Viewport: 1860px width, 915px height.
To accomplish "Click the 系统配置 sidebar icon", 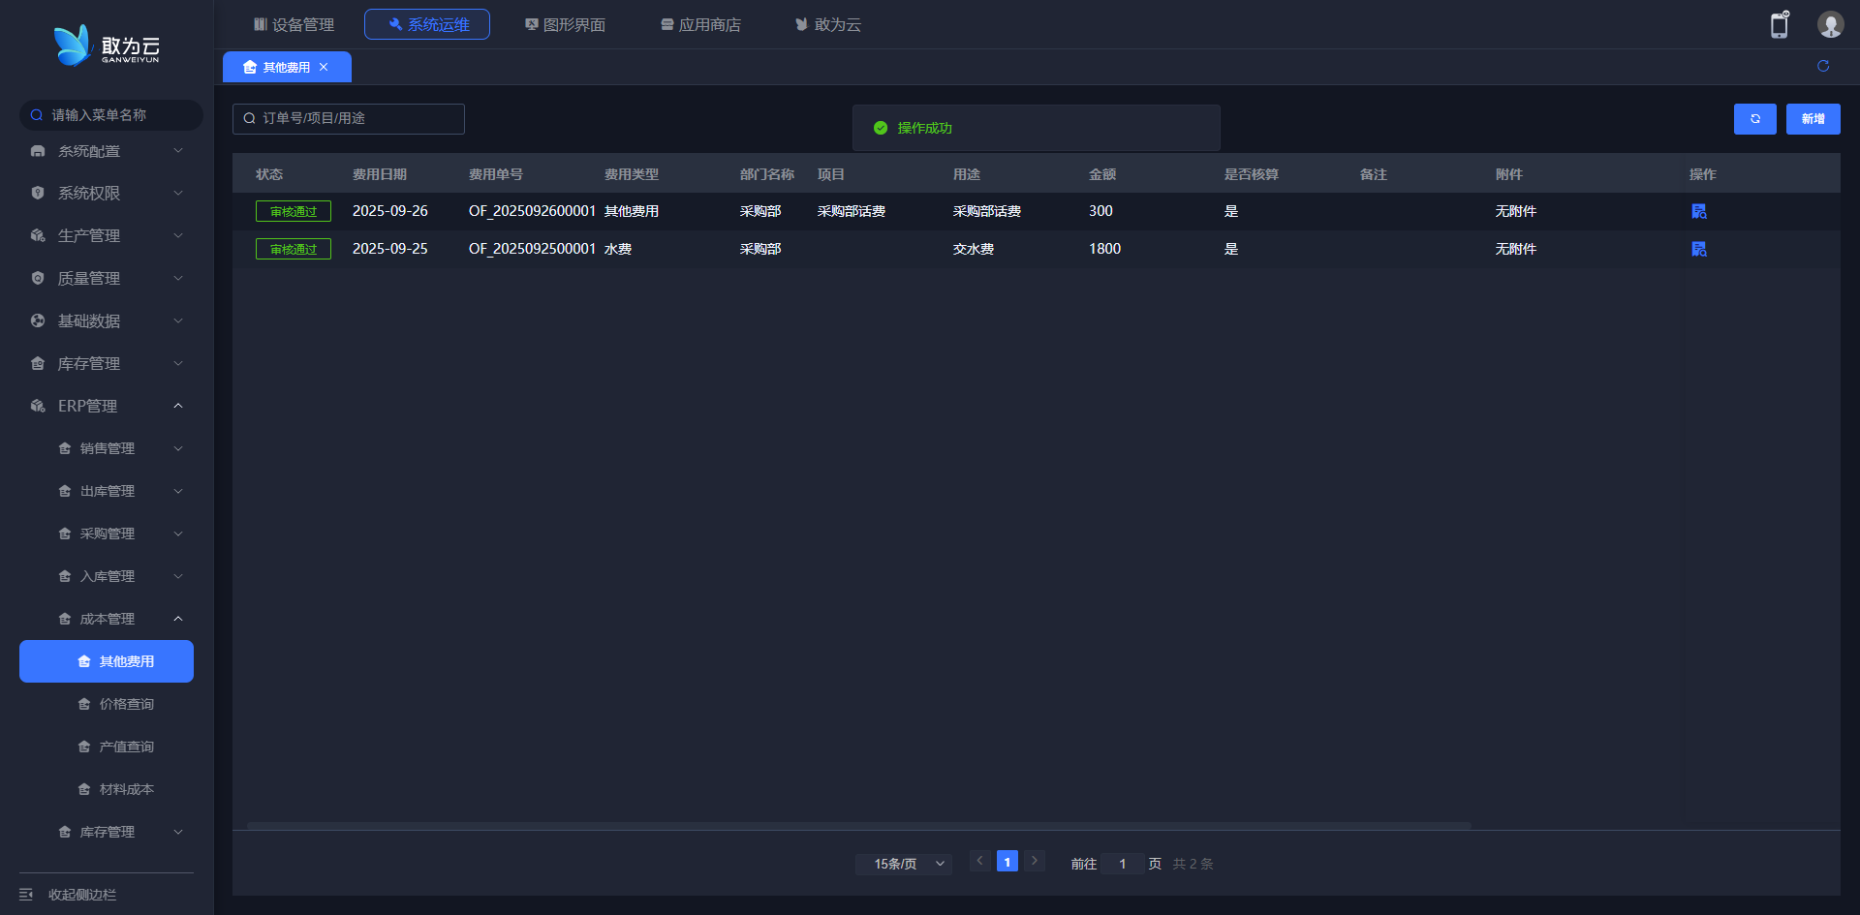I will pos(38,151).
